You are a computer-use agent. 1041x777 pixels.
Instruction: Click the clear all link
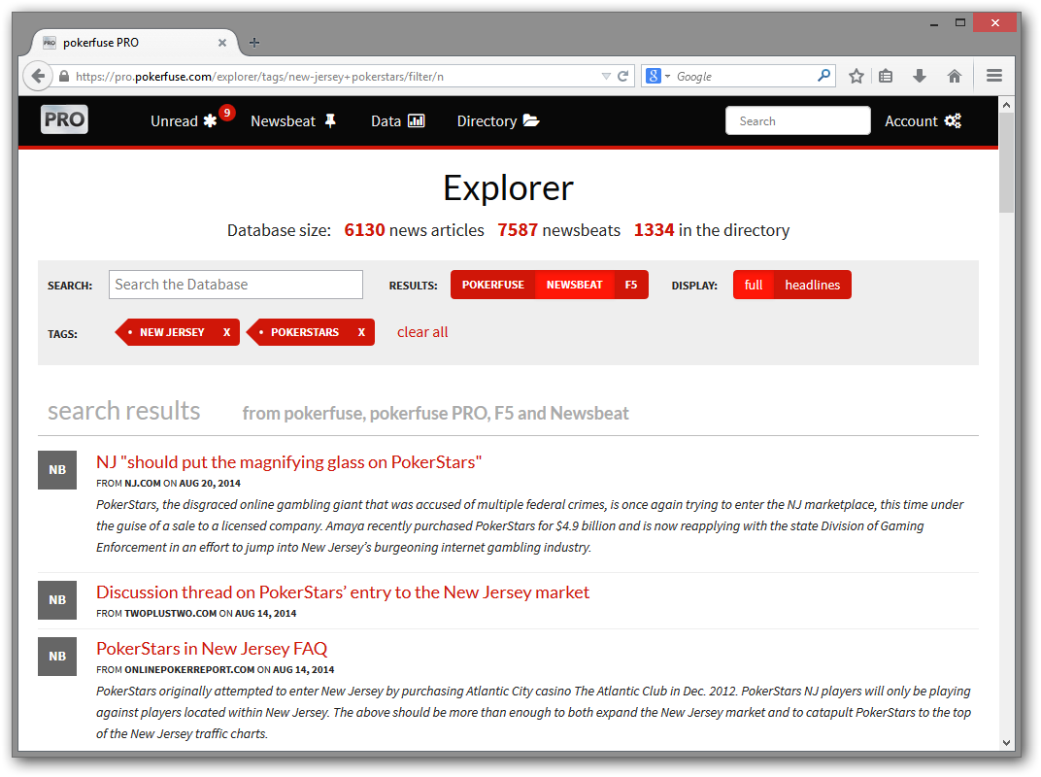422,332
